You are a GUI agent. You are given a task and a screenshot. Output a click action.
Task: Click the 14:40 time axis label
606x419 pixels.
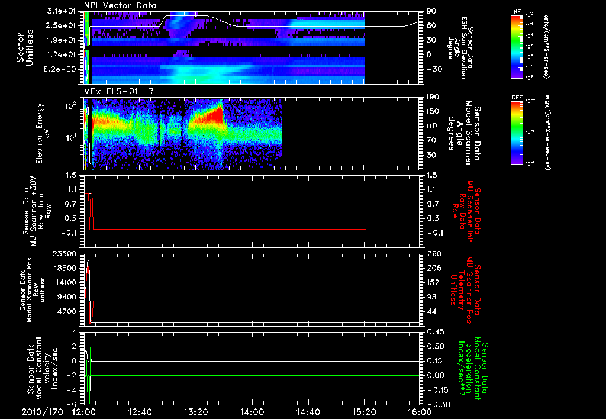tap(308, 412)
